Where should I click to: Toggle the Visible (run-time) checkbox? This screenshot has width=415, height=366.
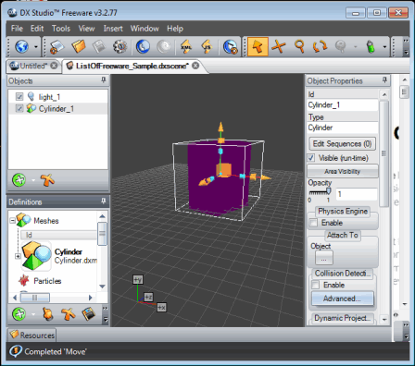[311, 158]
